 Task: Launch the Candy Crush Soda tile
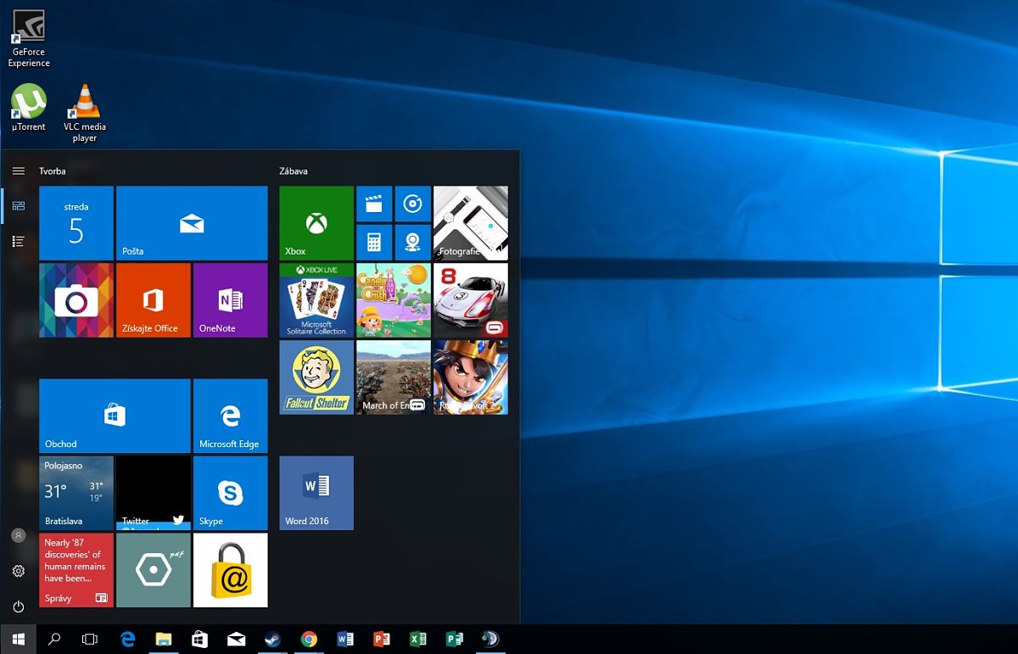click(394, 300)
